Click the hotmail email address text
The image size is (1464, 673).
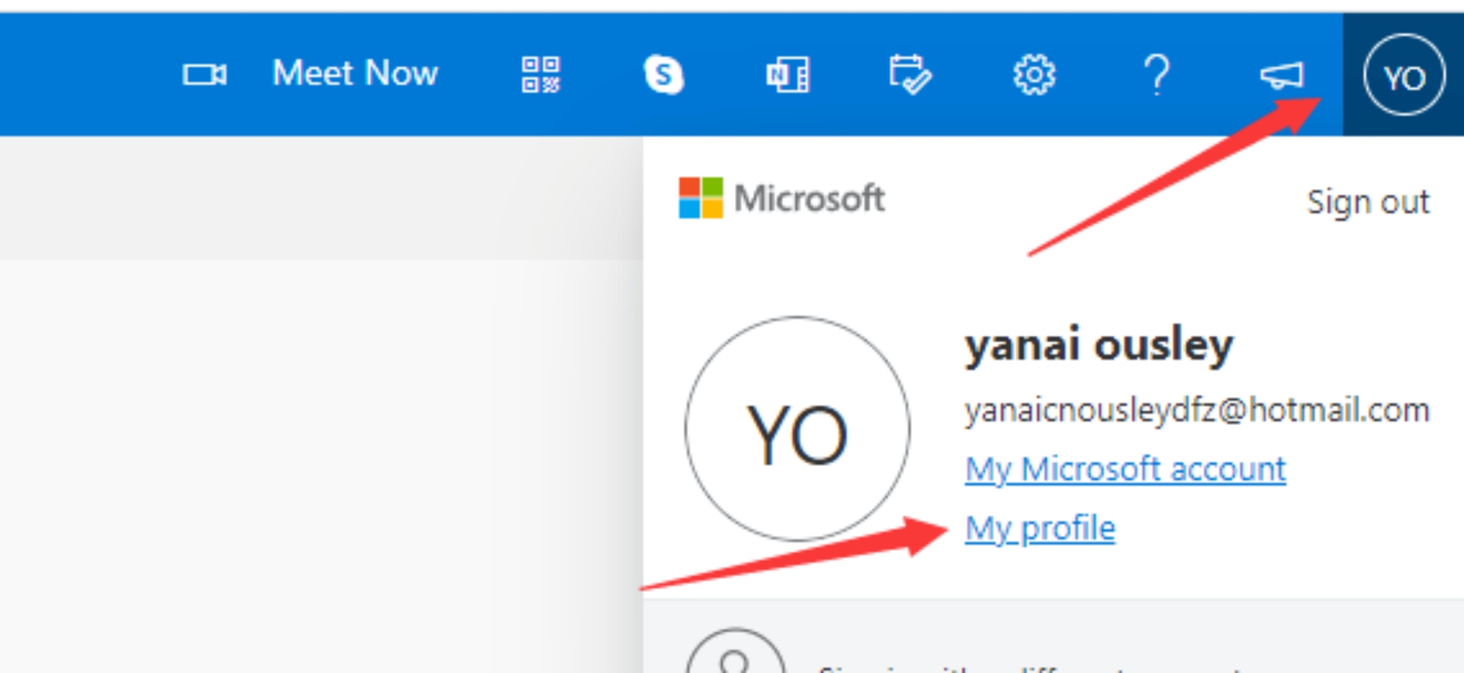point(1197,410)
